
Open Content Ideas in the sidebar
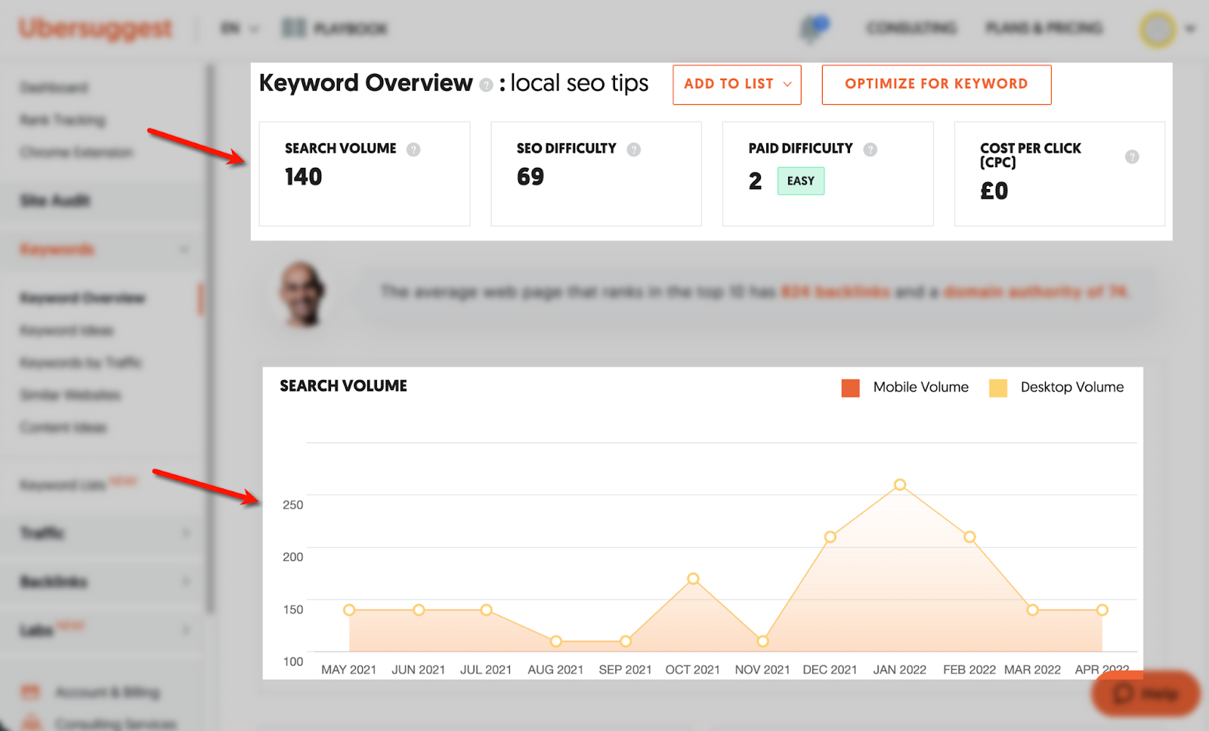tap(63, 428)
